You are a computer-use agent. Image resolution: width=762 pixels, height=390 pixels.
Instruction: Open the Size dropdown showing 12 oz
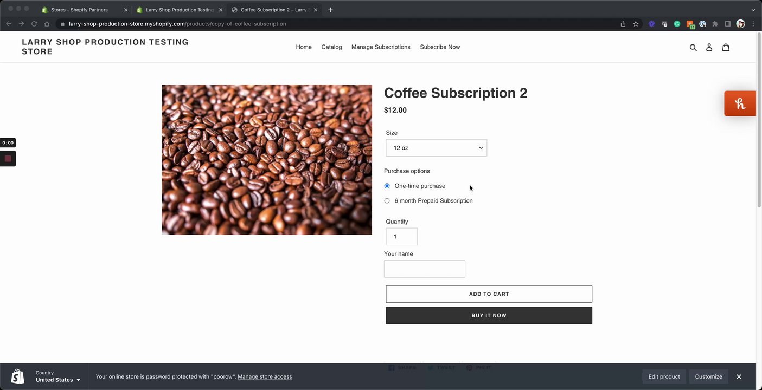pyautogui.click(x=437, y=148)
